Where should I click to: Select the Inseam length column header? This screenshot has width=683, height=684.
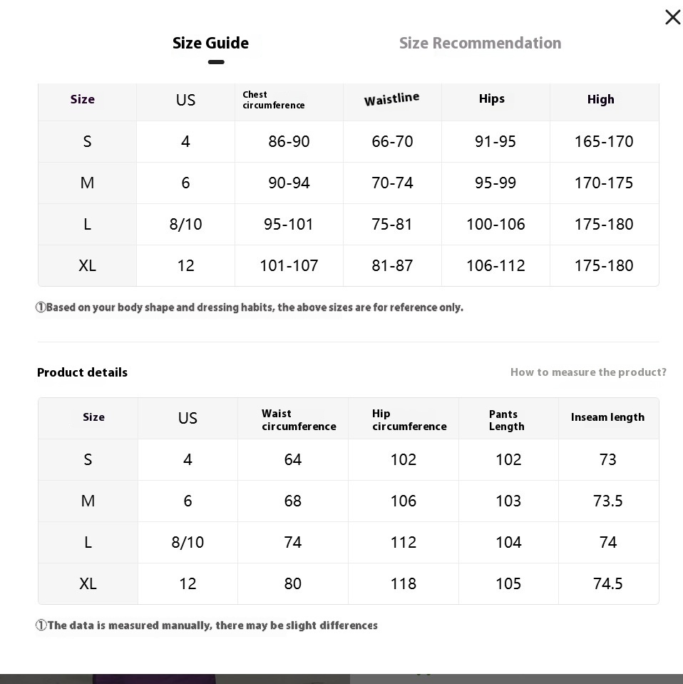tap(607, 417)
